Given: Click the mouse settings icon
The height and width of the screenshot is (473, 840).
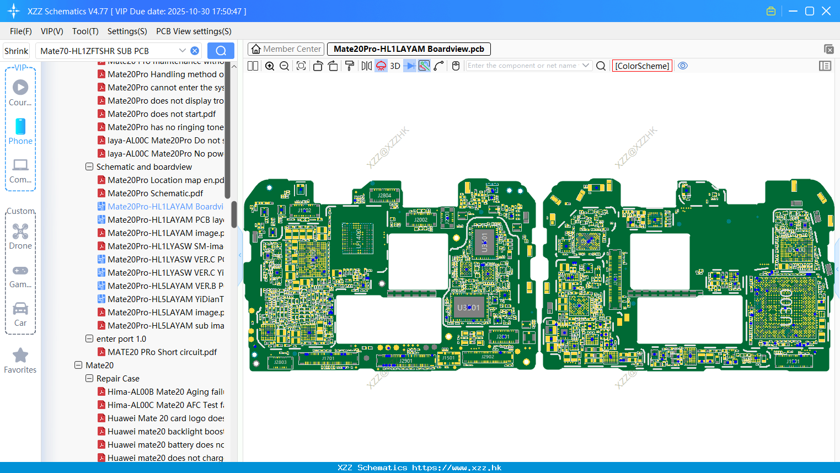Looking at the screenshot, I should pyautogui.click(x=456, y=66).
